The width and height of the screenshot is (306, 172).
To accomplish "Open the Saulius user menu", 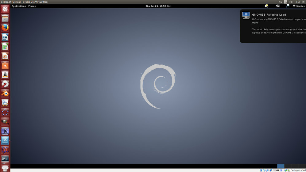I will (x=299, y=6).
